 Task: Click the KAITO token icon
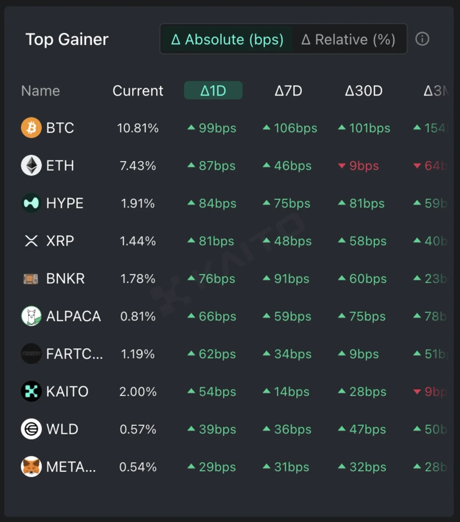pos(32,392)
